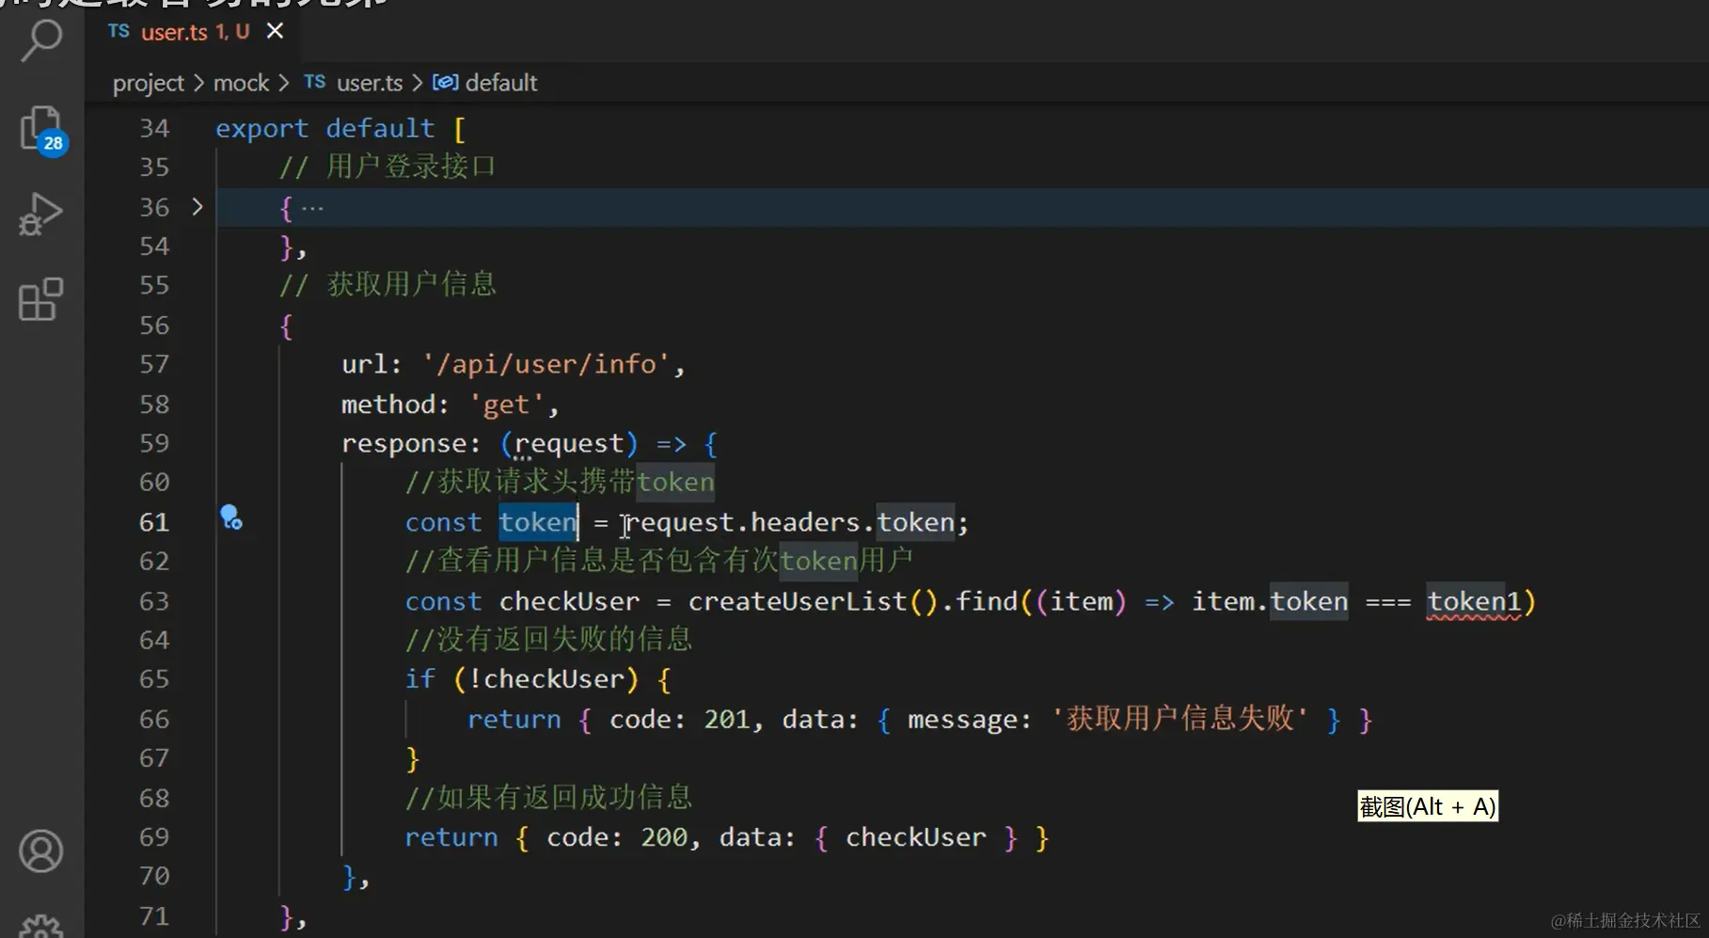Open Source Control with 28 changes badge
This screenshot has width=1709, height=938.
(41, 130)
